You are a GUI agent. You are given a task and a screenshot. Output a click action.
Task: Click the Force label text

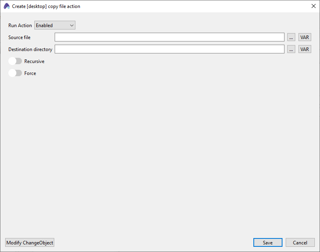click(x=30, y=73)
